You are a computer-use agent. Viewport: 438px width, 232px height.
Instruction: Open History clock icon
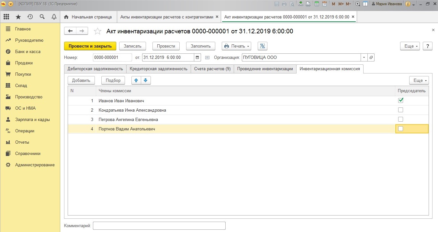tap(30, 17)
